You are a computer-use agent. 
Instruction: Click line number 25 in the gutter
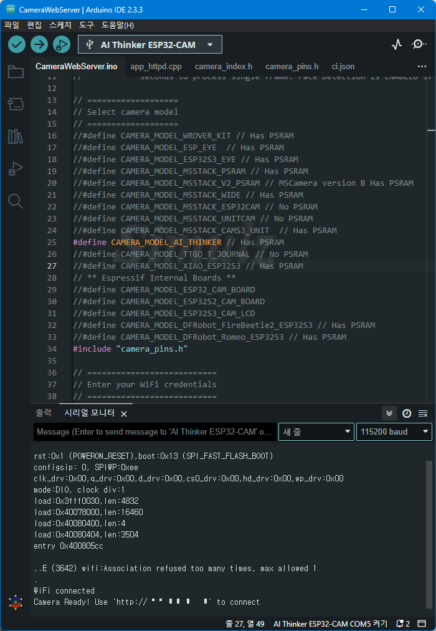[52, 243]
